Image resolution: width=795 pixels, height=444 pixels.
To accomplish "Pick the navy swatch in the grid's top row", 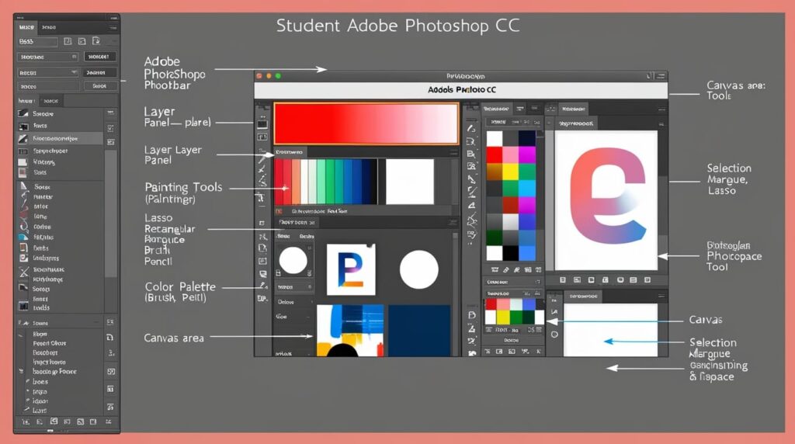I will tap(527, 138).
